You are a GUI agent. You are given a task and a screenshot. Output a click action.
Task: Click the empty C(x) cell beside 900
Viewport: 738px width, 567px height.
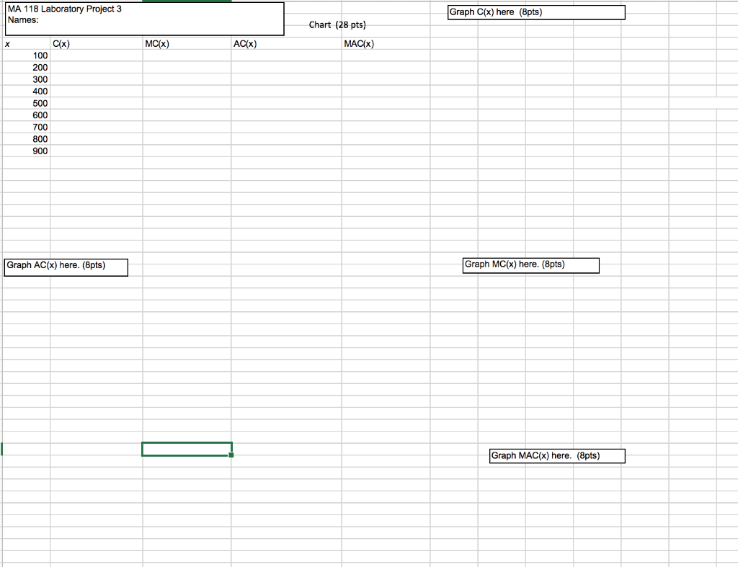(97, 151)
